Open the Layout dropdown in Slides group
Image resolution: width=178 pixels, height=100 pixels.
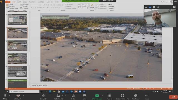[26, 4]
